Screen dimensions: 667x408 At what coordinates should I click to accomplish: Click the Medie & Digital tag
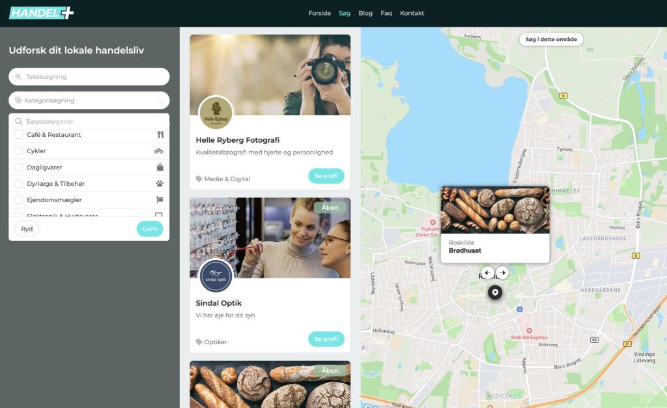(223, 179)
